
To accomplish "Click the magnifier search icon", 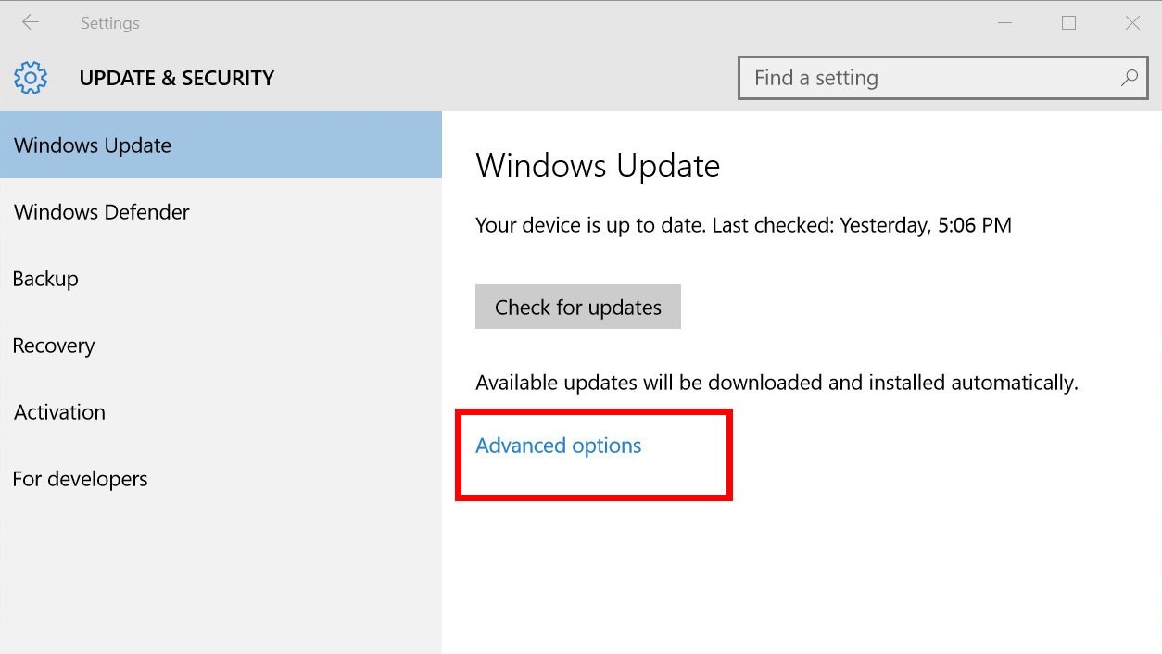I will (1129, 78).
